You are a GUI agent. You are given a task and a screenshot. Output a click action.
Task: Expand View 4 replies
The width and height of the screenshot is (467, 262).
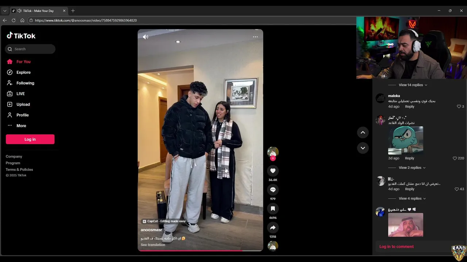click(412, 198)
